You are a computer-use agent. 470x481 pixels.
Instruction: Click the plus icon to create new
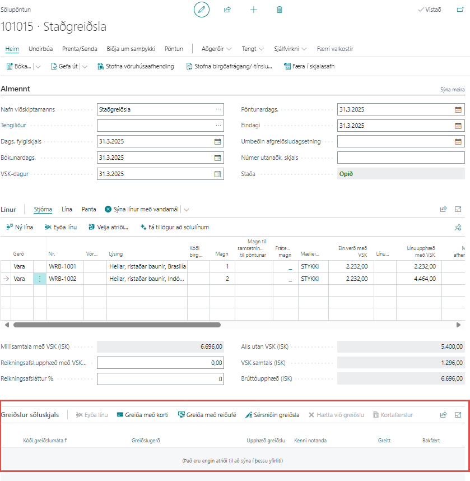pyautogui.click(x=253, y=10)
